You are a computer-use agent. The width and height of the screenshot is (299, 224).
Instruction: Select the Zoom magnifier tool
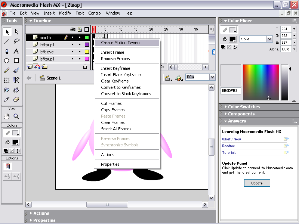pos(16,116)
